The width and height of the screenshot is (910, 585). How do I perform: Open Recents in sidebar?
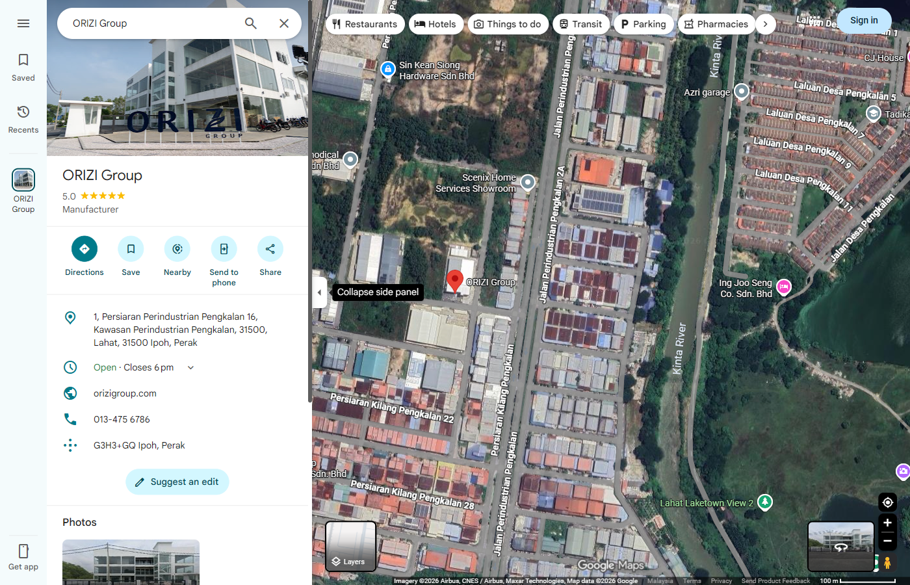click(x=23, y=120)
